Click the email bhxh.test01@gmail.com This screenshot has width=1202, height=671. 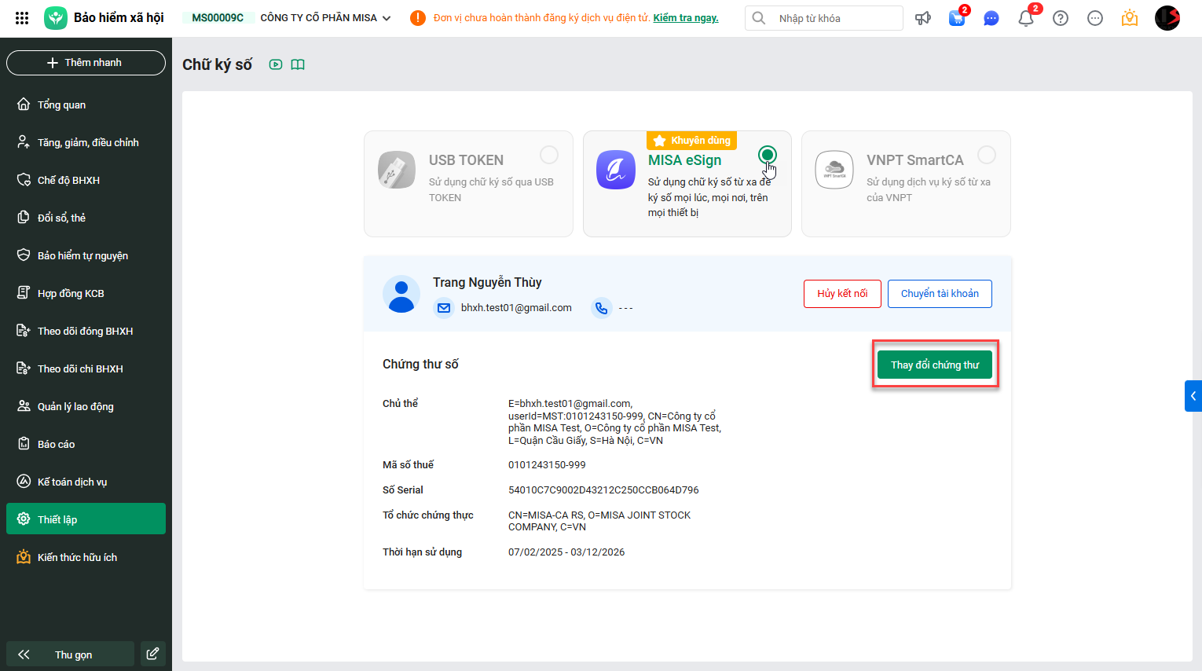[516, 308]
